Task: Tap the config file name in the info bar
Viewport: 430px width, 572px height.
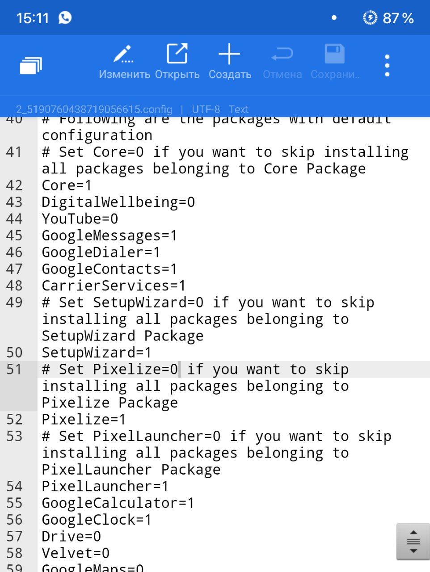Action: click(x=94, y=109)
